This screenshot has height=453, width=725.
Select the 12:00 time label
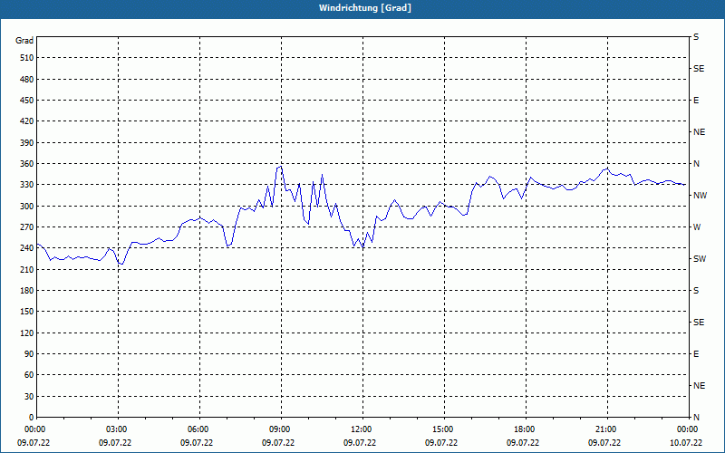(361, 429)
